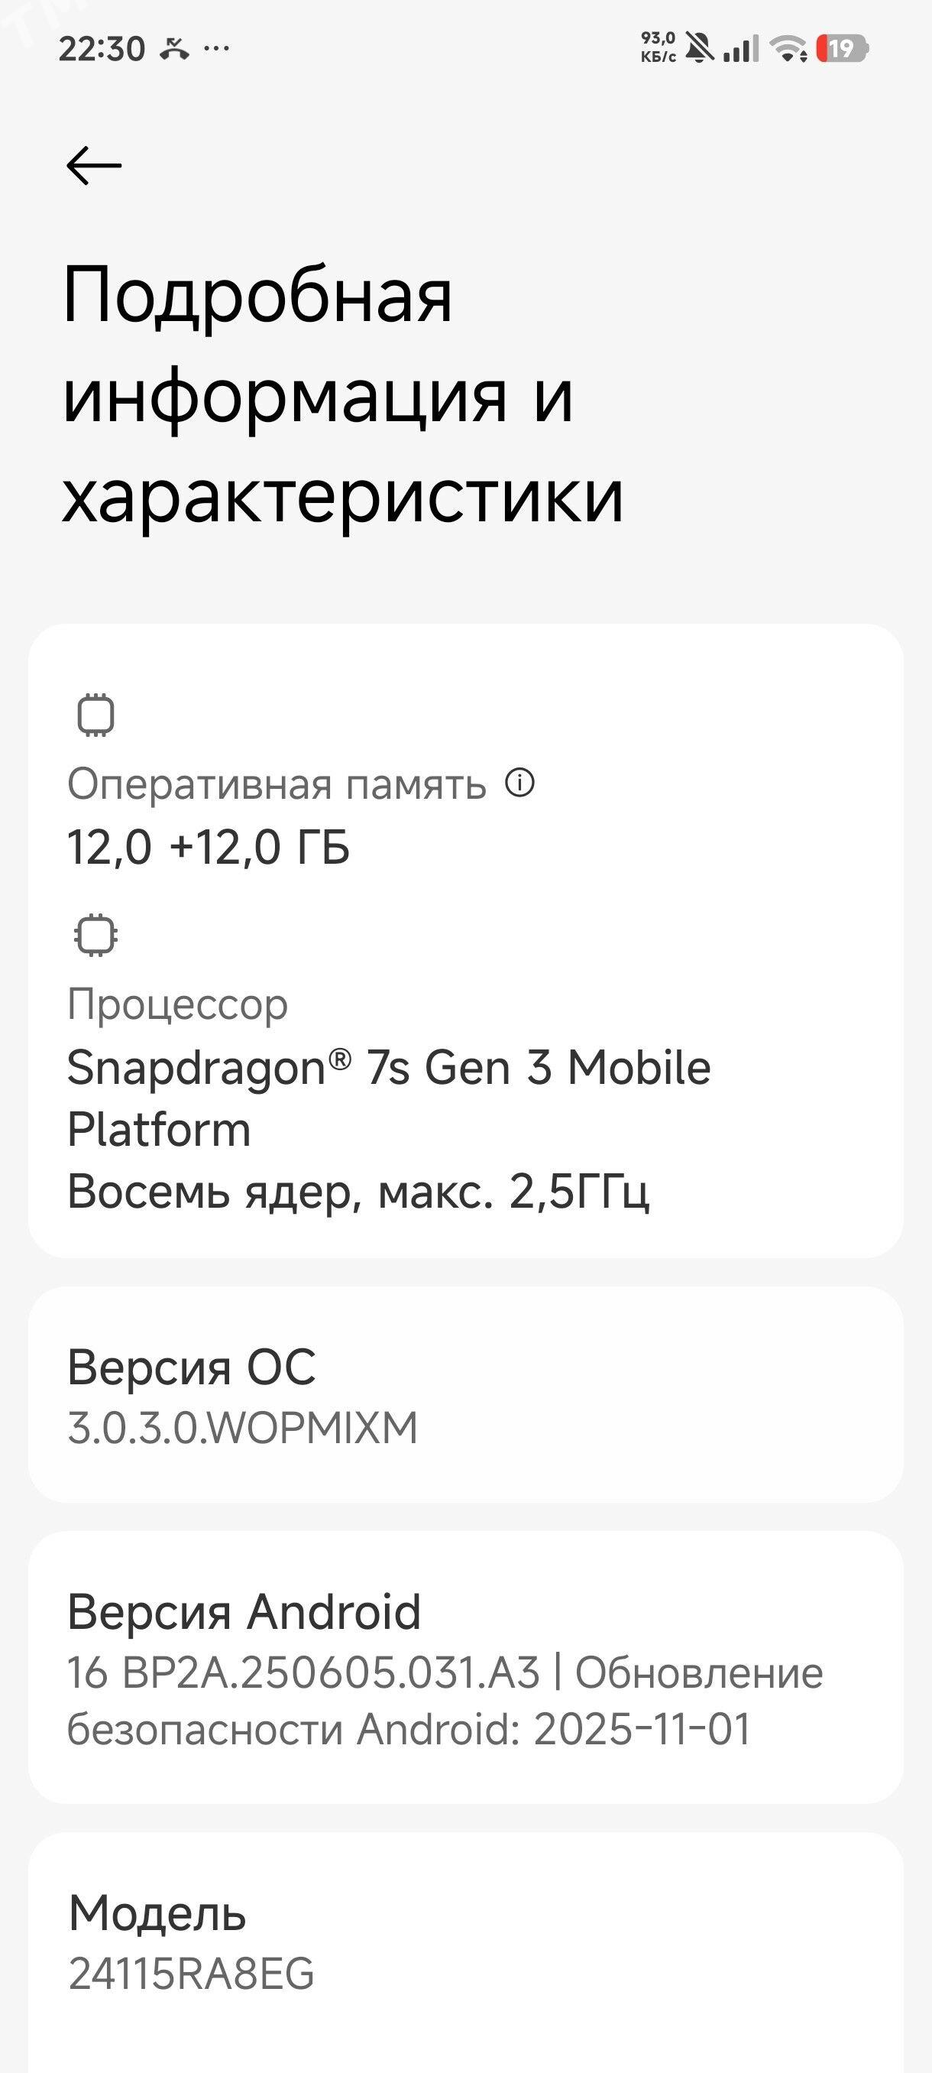932x2073 pixels.
Task: Tap the battery indicator showing 19
Action: coord(842,49)
